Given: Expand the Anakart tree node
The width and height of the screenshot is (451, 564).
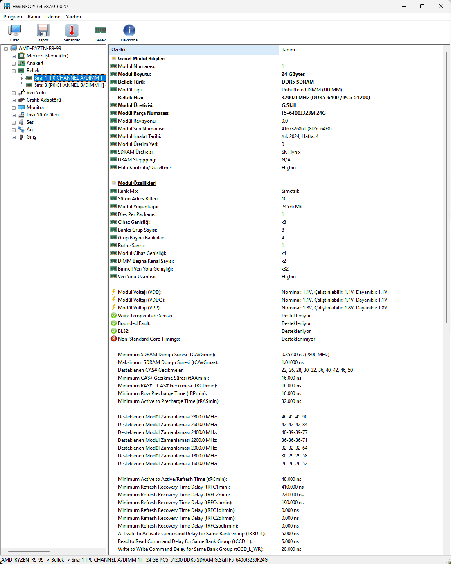Looking at the screenshot, I should tap(14, 64).
